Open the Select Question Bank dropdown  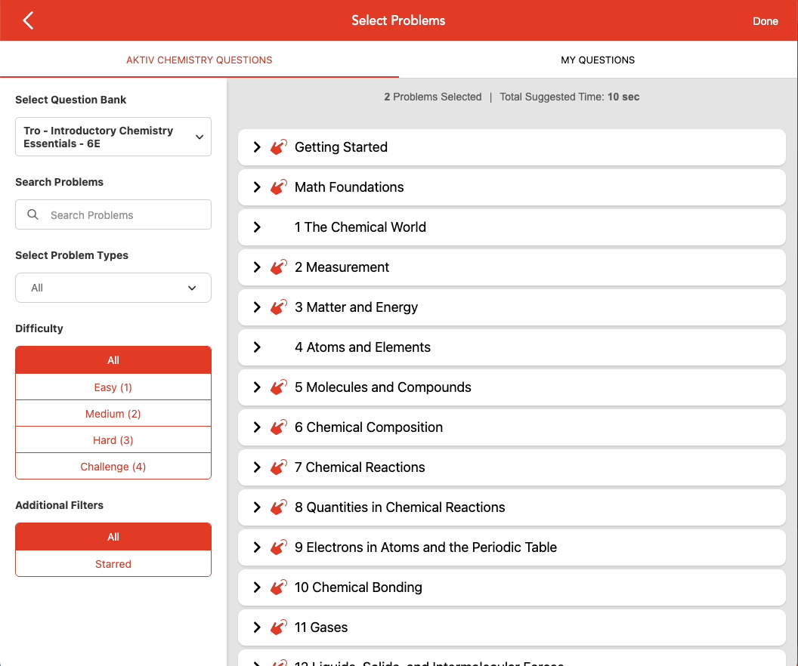click(x=113, y=137)
